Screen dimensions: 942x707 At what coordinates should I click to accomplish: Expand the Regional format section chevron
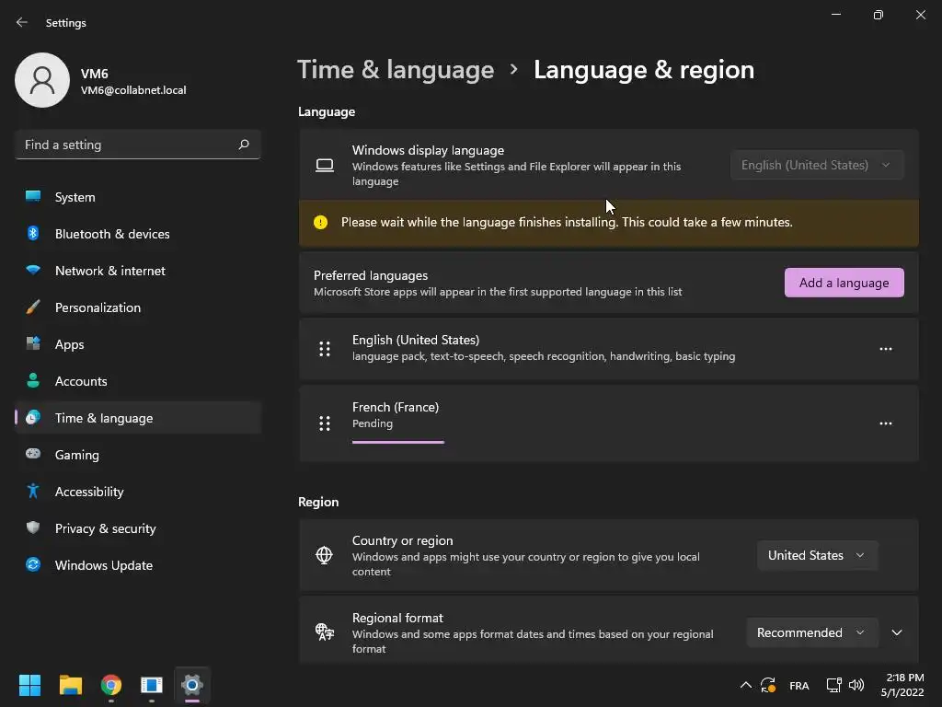(897, 632)
